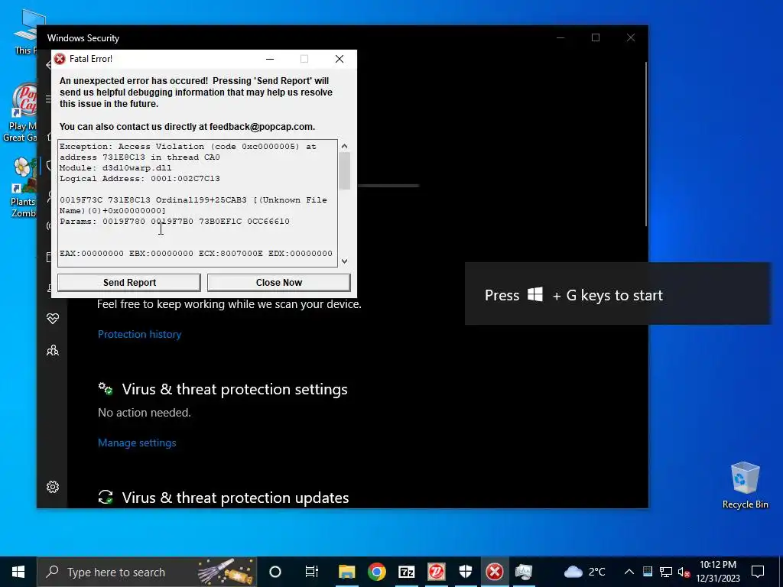This screenshot has width=783, height=587.
Task: Open Protection history link
Action: coord(139,335)
